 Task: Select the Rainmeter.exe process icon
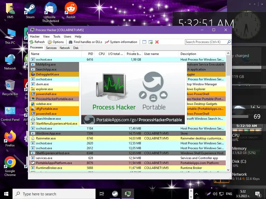[x=33, y=138]
